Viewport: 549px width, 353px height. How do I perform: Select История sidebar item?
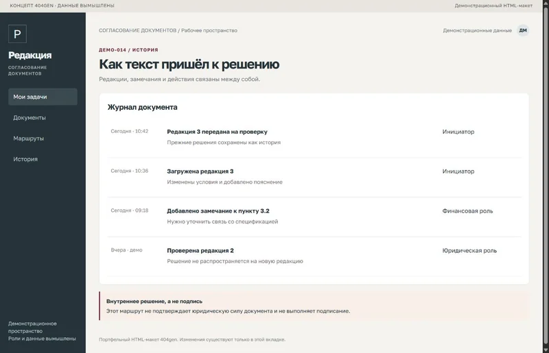[43, 159]
